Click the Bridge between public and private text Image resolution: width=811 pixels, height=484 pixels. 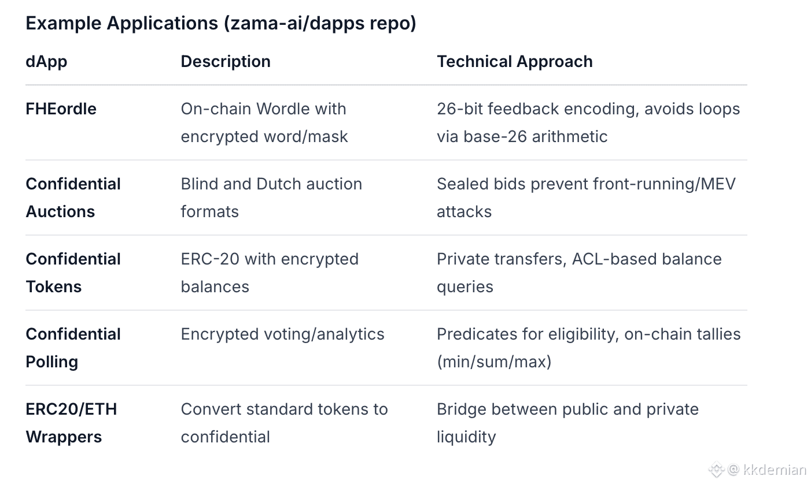[x=567, y=423]
